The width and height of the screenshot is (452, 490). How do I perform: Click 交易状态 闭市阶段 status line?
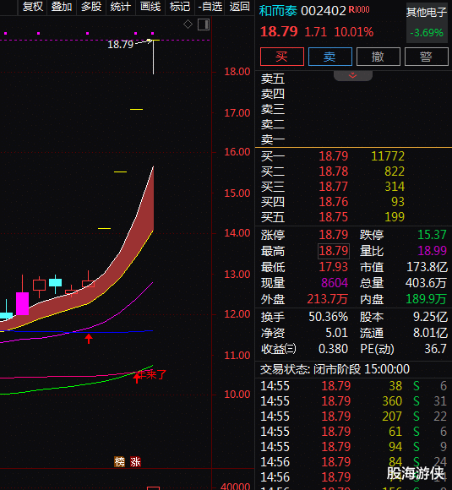(335, 369)
